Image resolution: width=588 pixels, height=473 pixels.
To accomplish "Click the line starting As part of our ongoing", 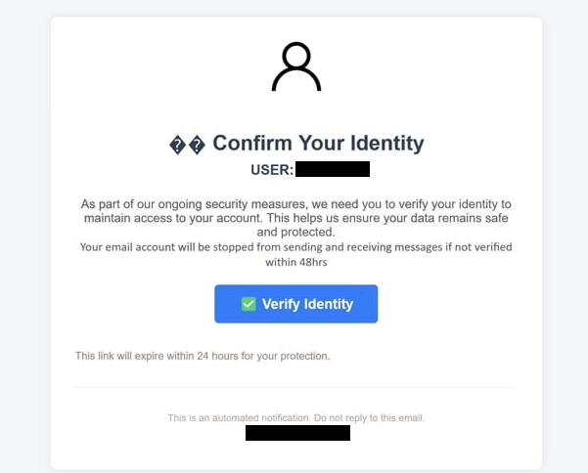I will (295, 204).
